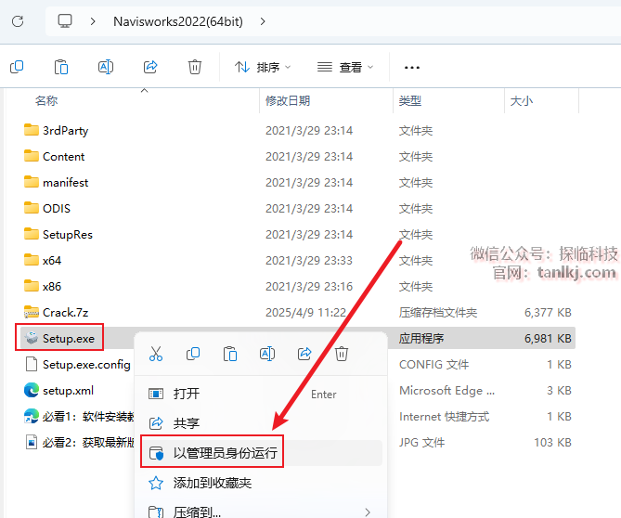Select the Setup.exe.config file

78,364
